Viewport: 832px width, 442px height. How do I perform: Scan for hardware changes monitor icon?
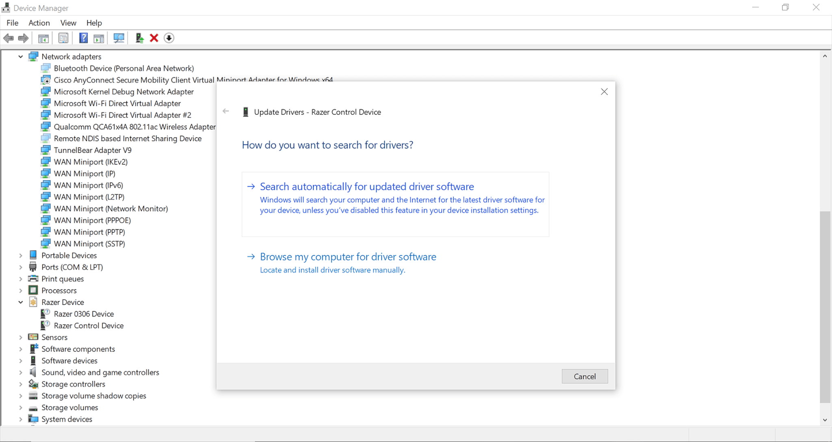pos(119,38)
